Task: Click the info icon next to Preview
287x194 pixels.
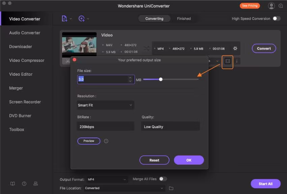Action: [x=106, y=141]
